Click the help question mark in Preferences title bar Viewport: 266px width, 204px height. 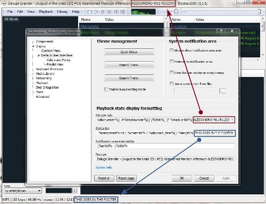pos(221,31)
